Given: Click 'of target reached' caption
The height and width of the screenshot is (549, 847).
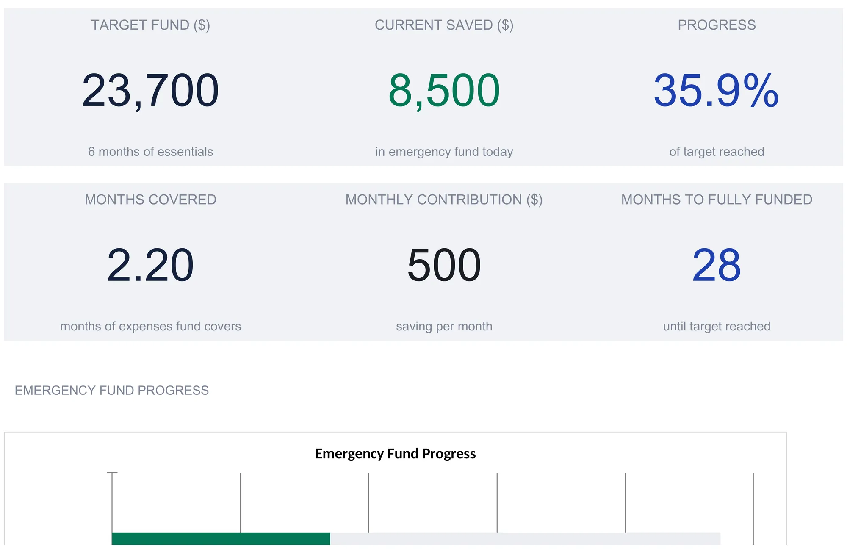Looking at the screenshot, I should pos(717,152).
